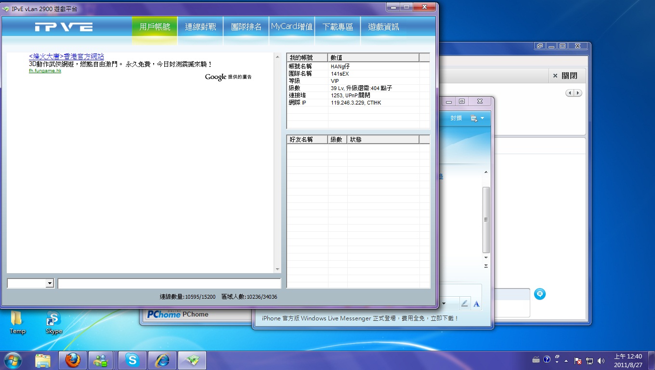The height and width of the screenshot is (370, 655).
Task: Open Skype from the taskbar
Action: click(x=132, y=360)
